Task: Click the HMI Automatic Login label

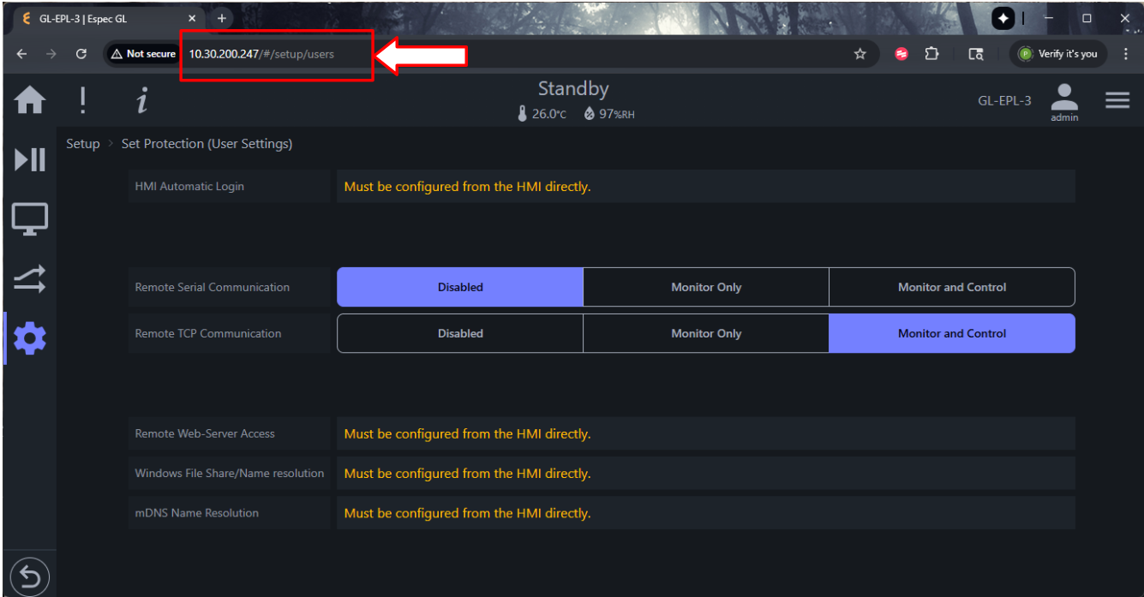Action: [x=189, y=187]
